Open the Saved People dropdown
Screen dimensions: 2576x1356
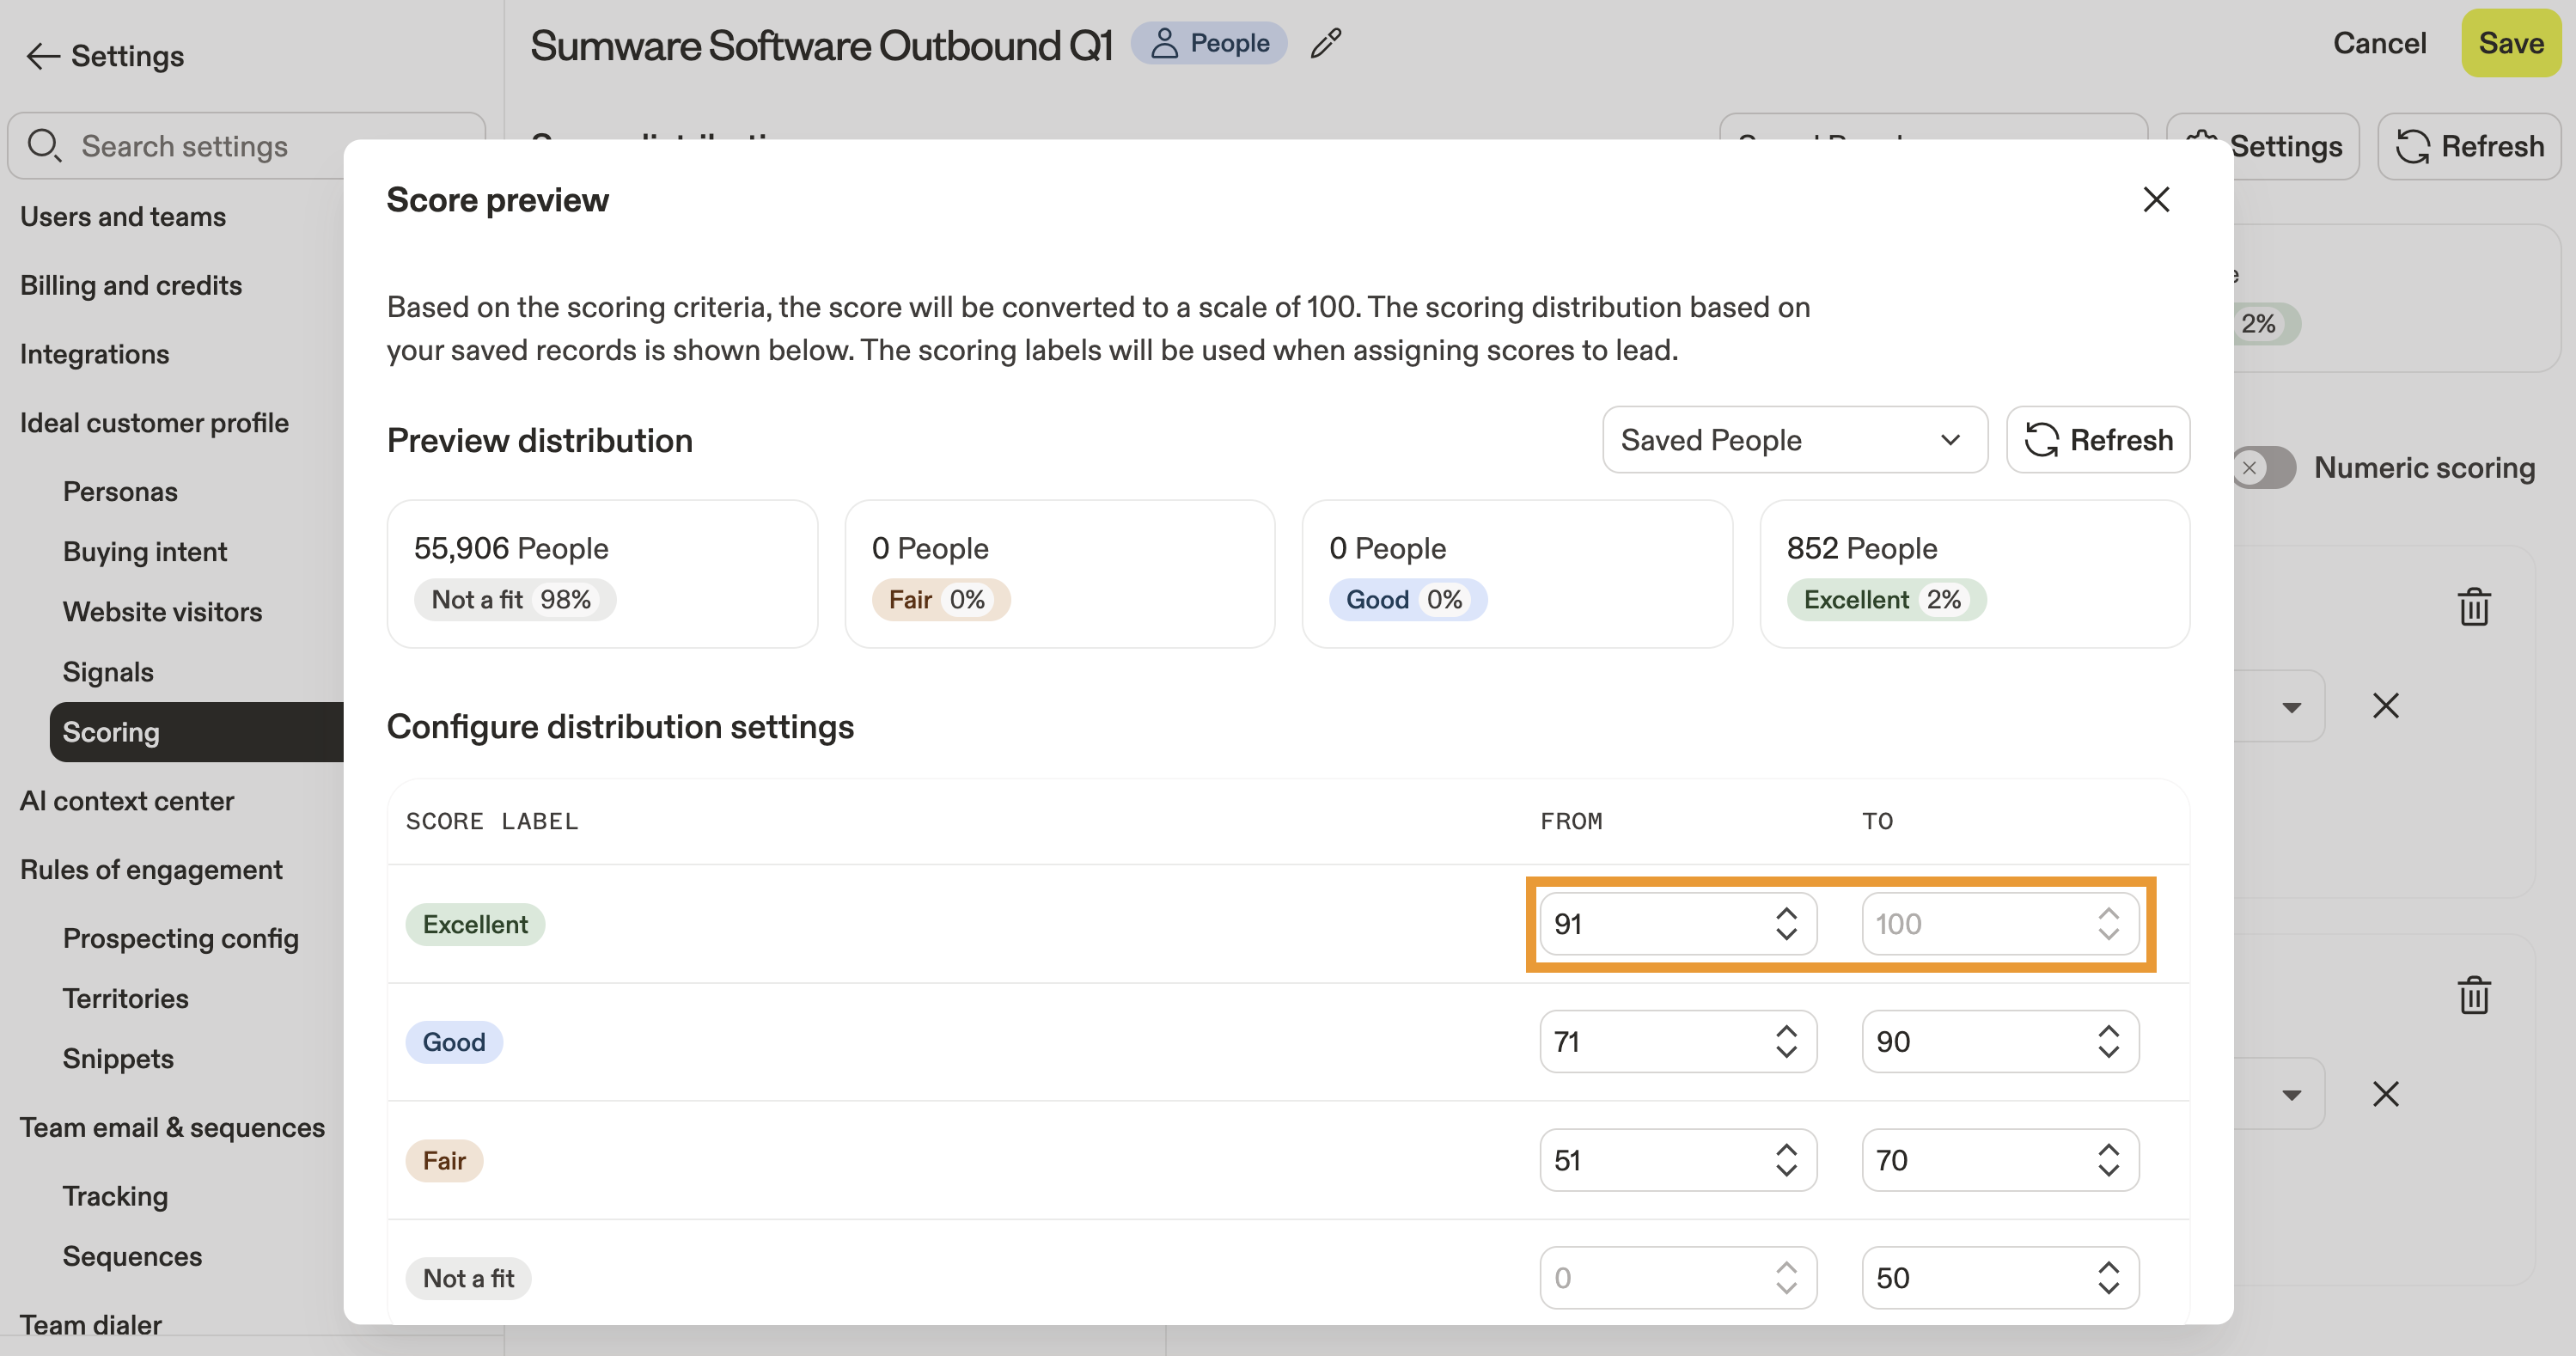tap(1794, 440)
